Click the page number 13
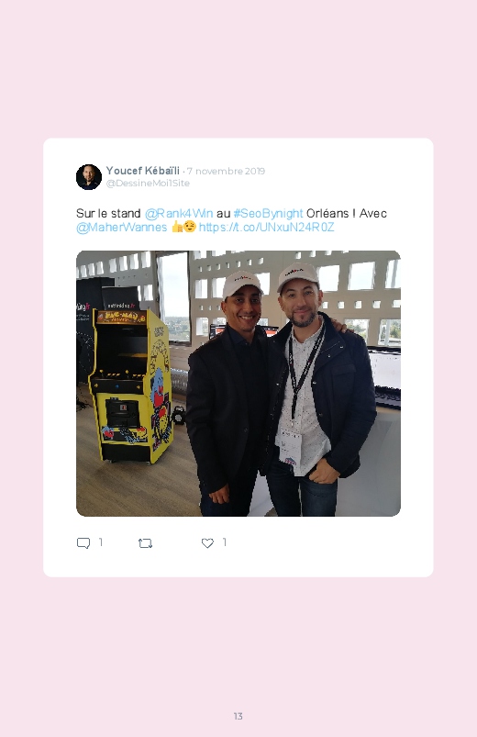Screen dimensions: 477x737 238,716
